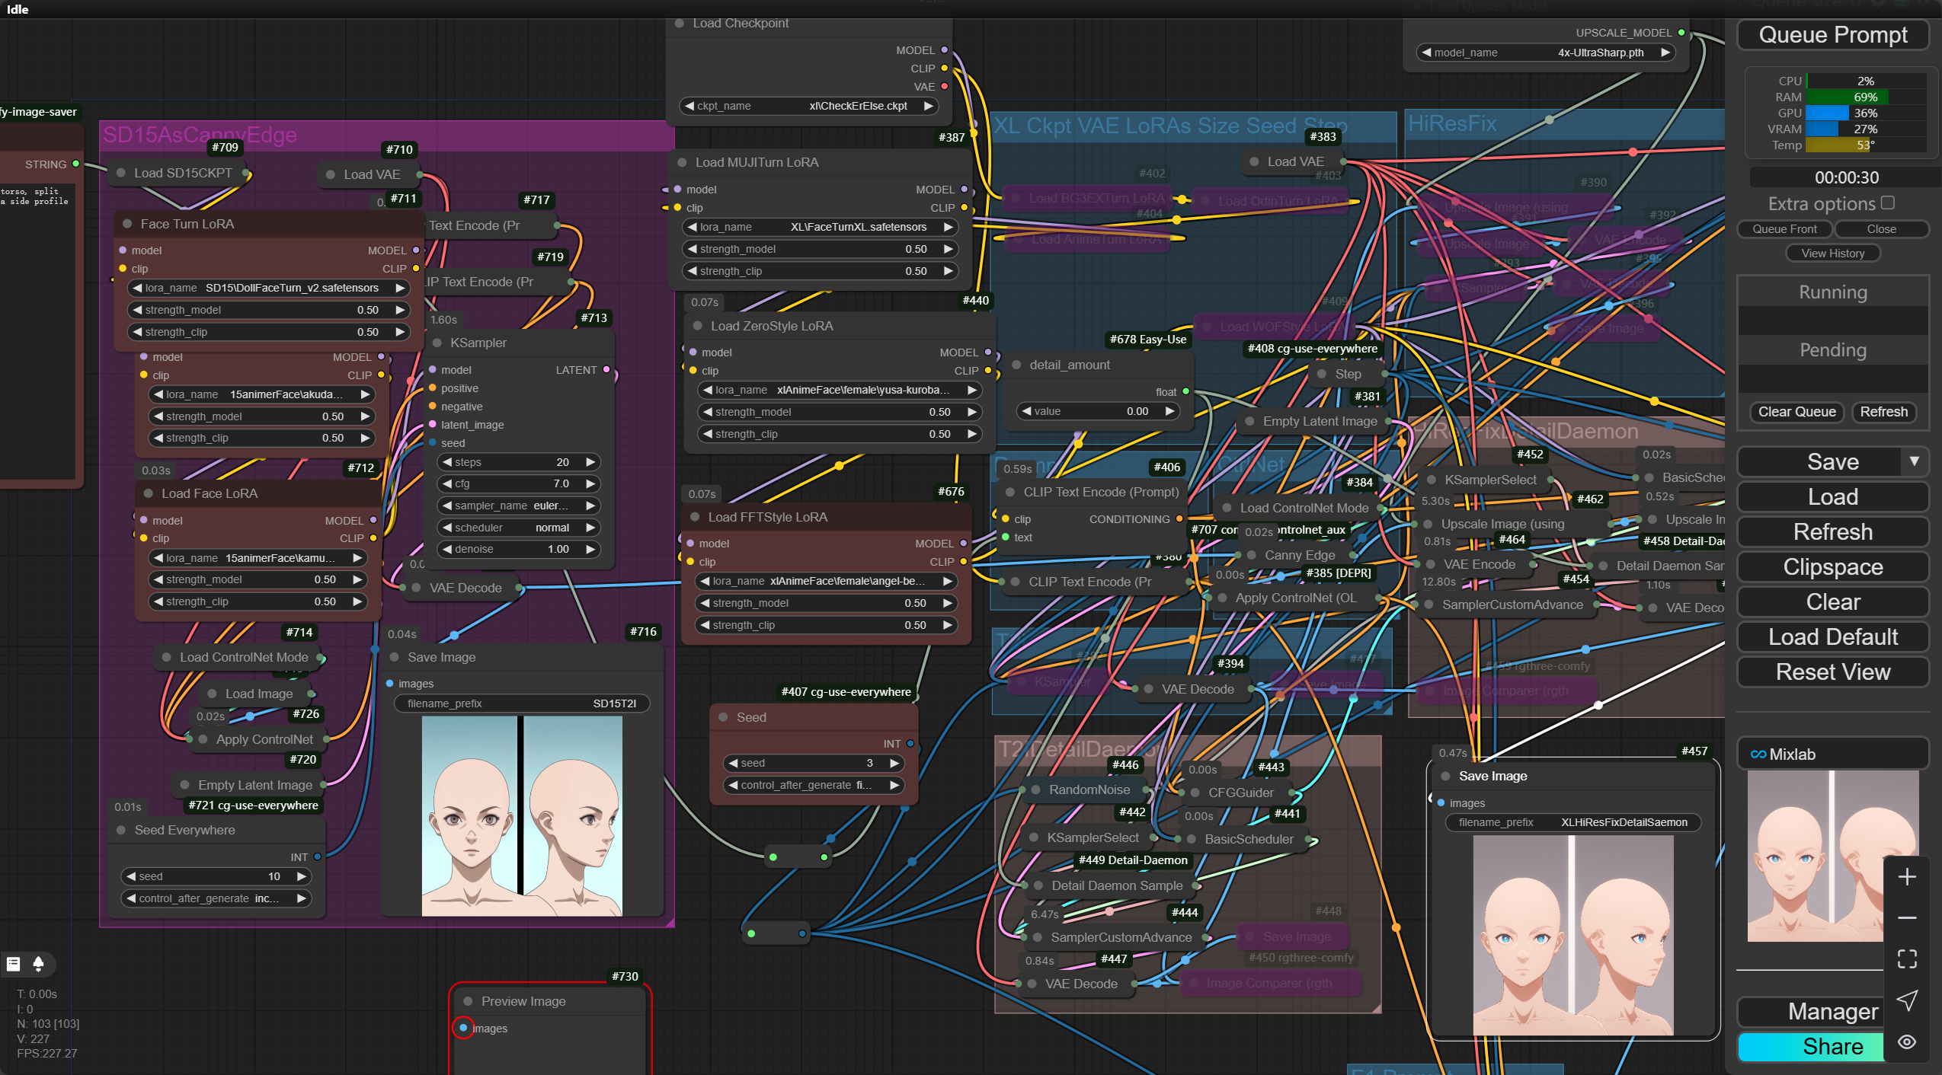Toggle the eye link-visibility icon
This screenshot has width=1942, height=1075.
[x=1907, y=1042]
